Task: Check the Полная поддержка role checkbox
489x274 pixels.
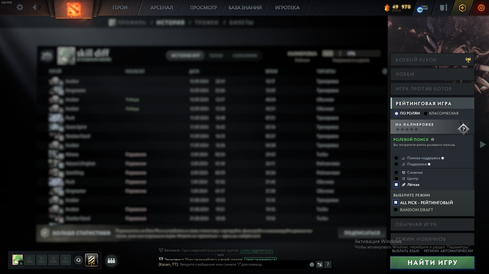Action: (x=396, y=158)
